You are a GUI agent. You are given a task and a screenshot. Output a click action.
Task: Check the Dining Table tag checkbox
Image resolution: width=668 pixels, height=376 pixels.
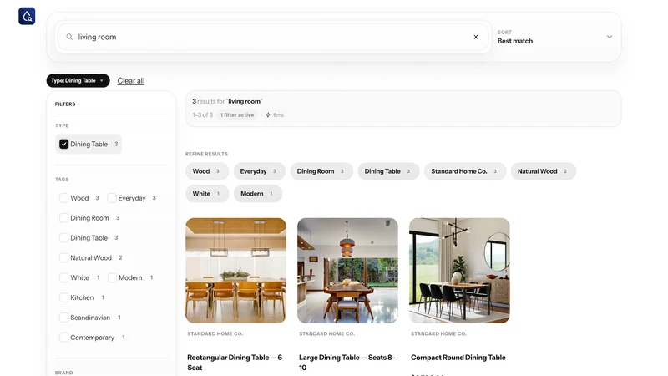pos(64,238)
